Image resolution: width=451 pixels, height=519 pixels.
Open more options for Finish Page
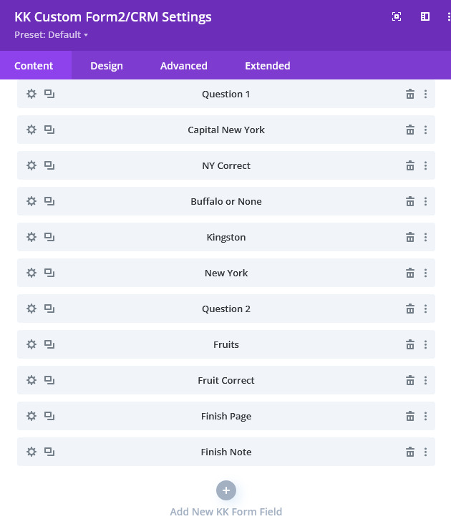tap(425, 416)
